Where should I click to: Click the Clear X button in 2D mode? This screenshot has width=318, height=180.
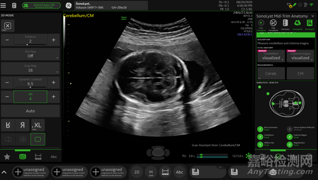tap(7, 26)
